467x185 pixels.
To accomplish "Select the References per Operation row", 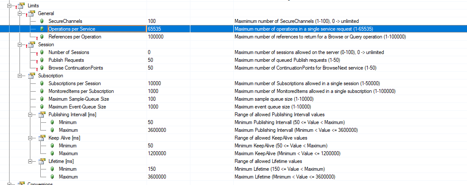I will 233,37.
